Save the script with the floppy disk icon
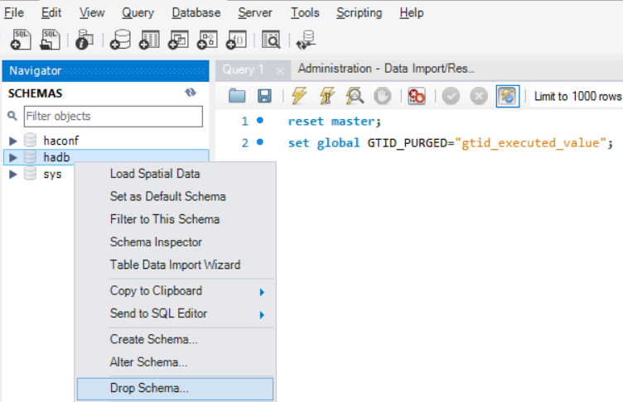The height and width of the screenshot is (402, 623). pyautogui.click(x=265, y=96)
